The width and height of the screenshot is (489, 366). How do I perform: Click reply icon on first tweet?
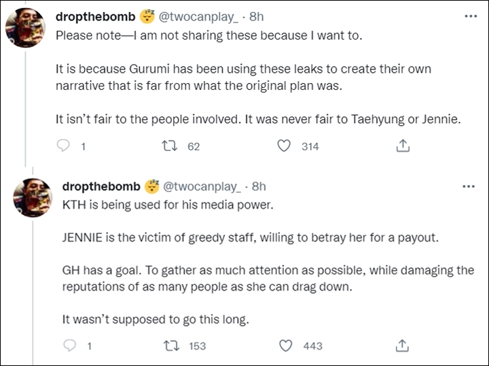tap(63, 146)
